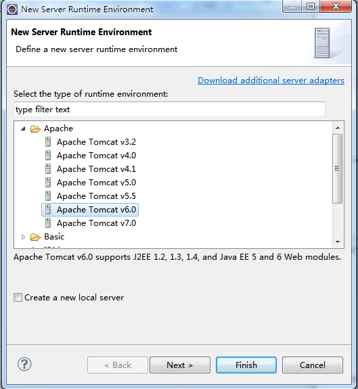Click the Finish button
Viewport: 358px width, 389px height.
(x=246, y=365)
